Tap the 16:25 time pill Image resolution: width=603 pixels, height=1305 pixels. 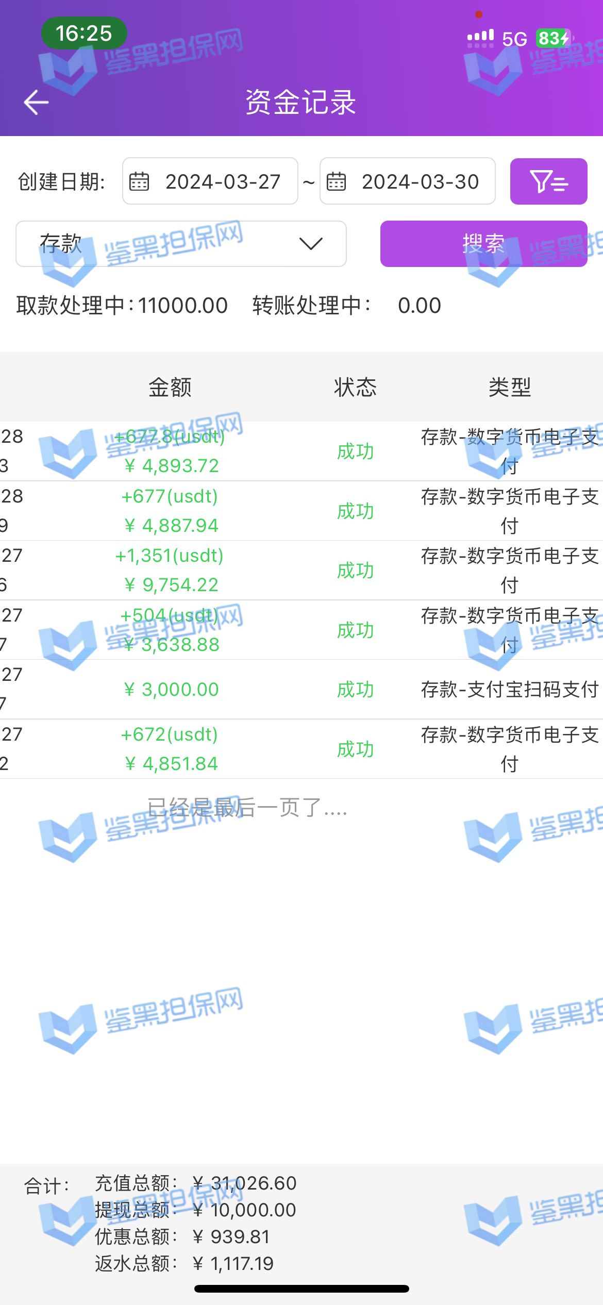(x=84, y=34)
